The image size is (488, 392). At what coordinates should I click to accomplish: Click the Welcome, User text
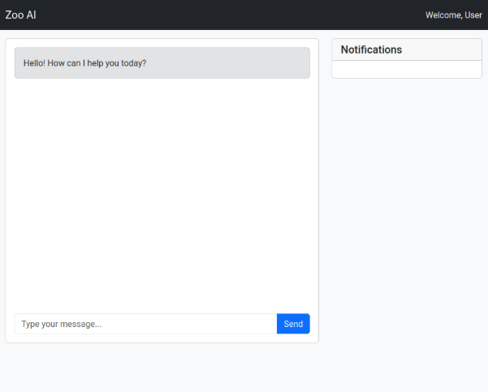(x=454, y=15)
